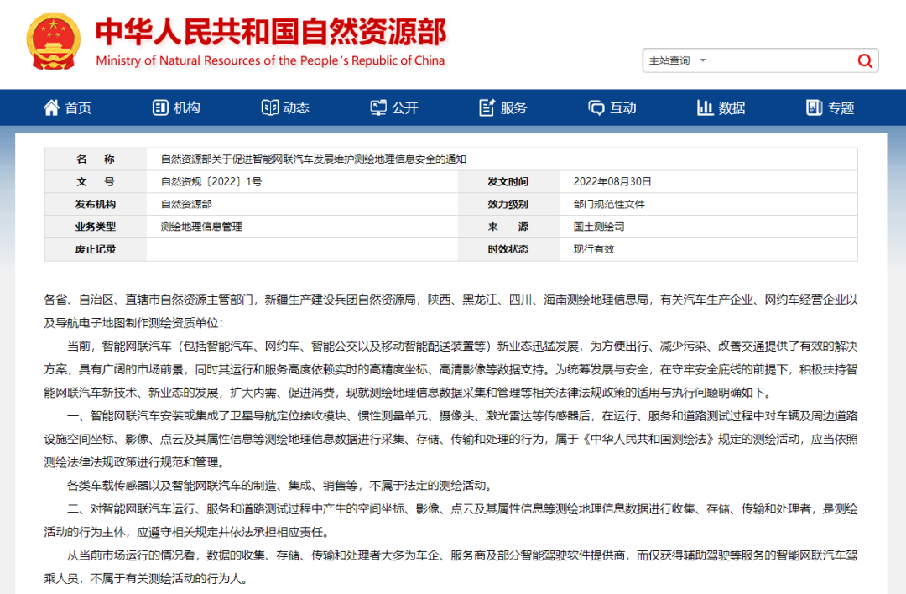Screen dimensions: 906x594
Task: Click the empty search input field
Action: 780,60
